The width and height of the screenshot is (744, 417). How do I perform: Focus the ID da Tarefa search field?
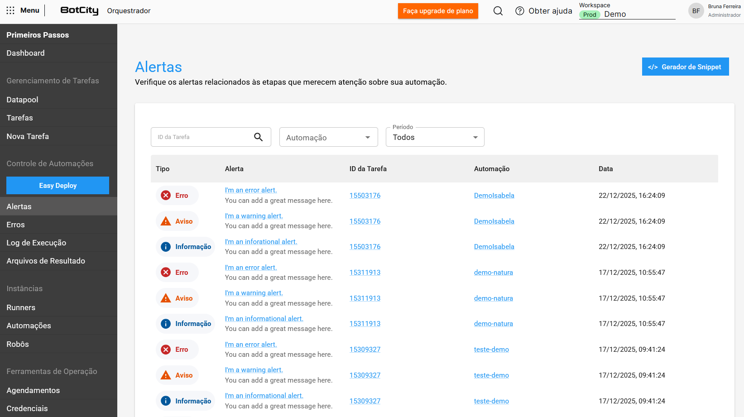click(x=202, y=137)
